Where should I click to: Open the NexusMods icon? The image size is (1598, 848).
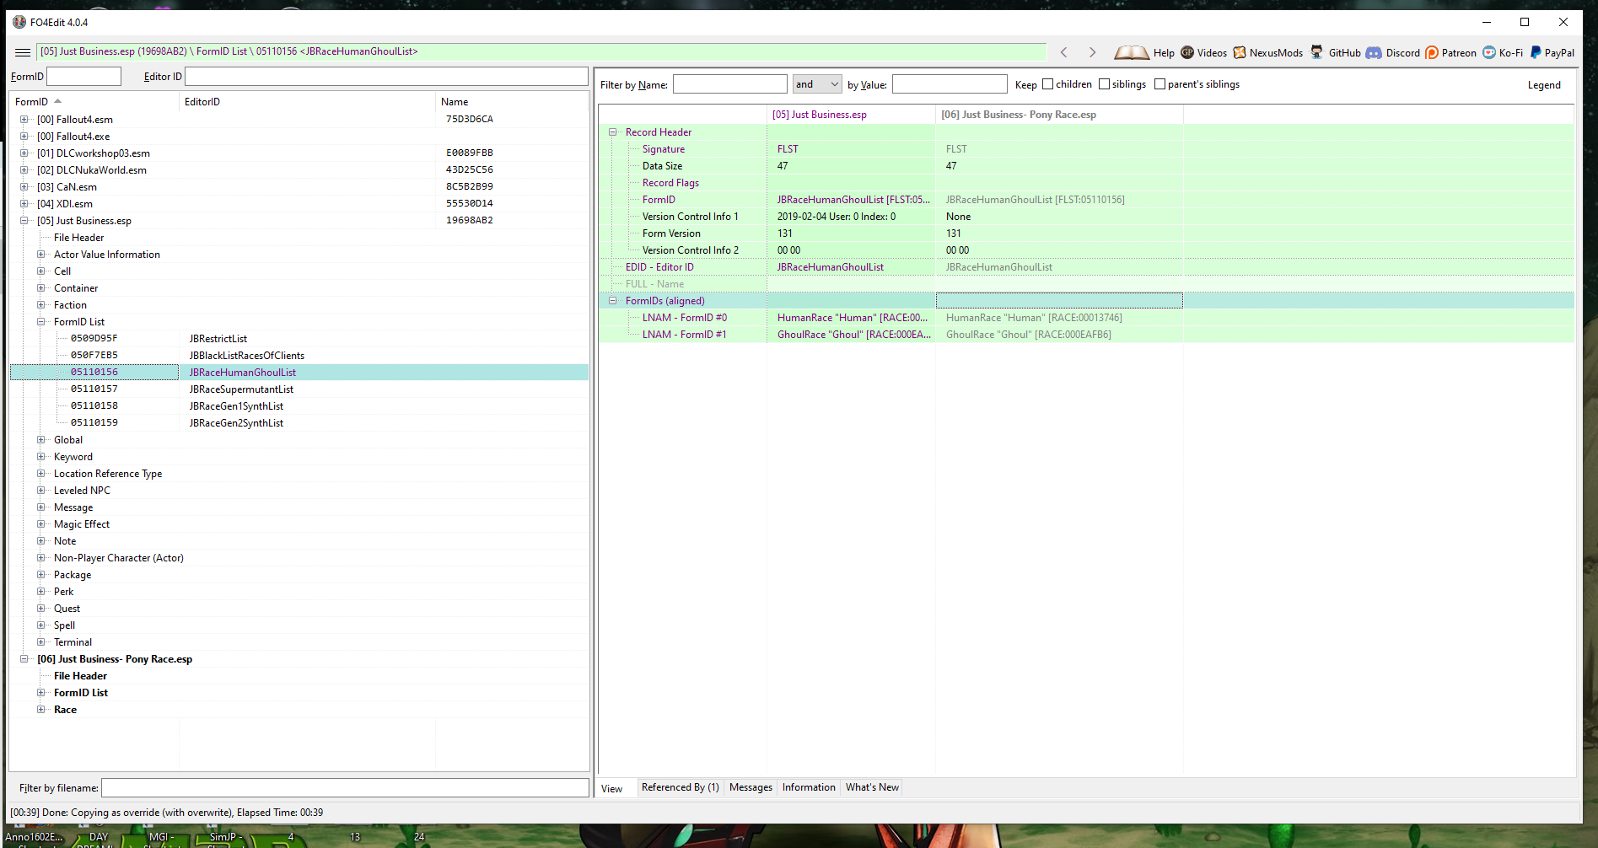(x=1240, y=52)
